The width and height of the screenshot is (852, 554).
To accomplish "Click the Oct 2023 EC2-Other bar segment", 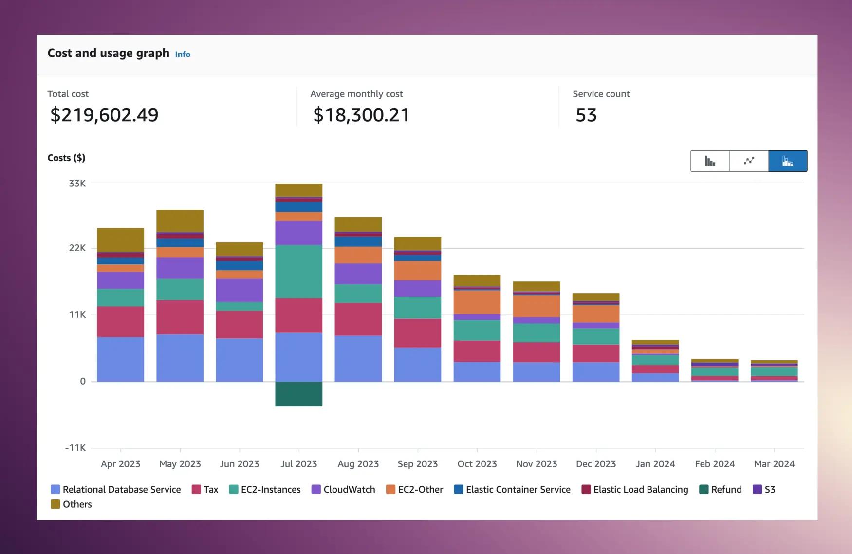I will point(477,302).
